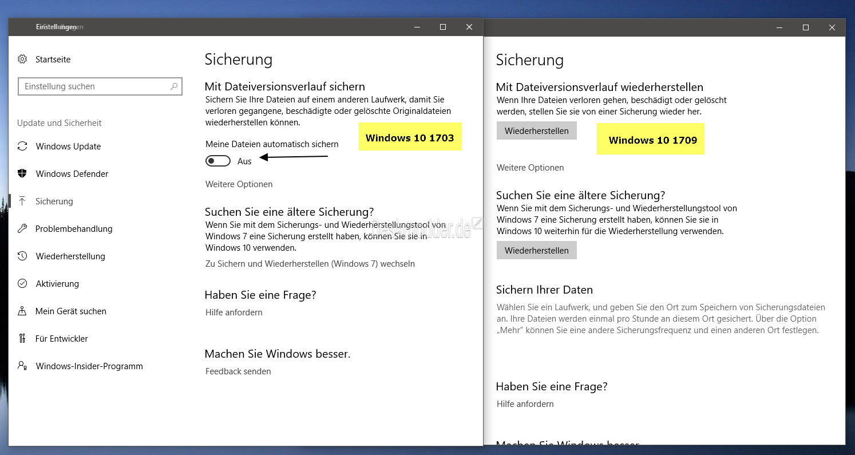Click the Aktivierung checkmark circle icon
The width and height of the screenshot is (855, 455).
click(x=22, y=283)
